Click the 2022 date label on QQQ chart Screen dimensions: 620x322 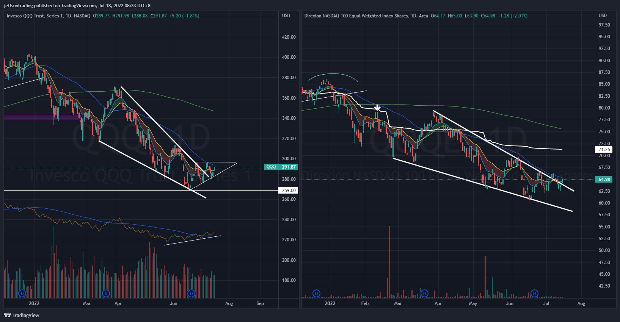[34, 303]
